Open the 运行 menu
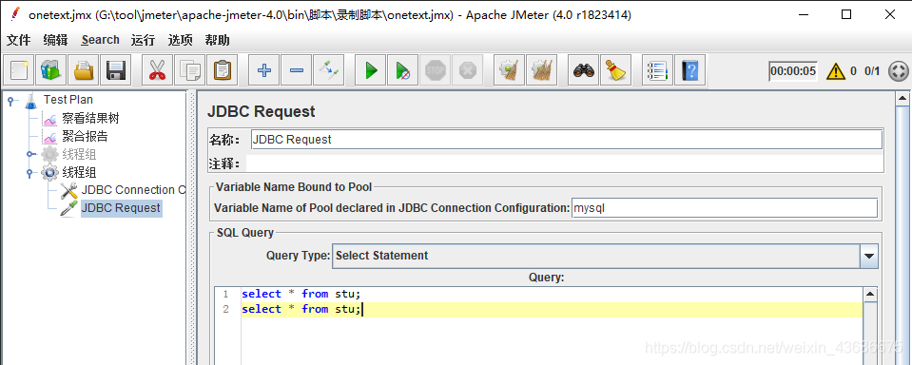 tap(143, 40)
